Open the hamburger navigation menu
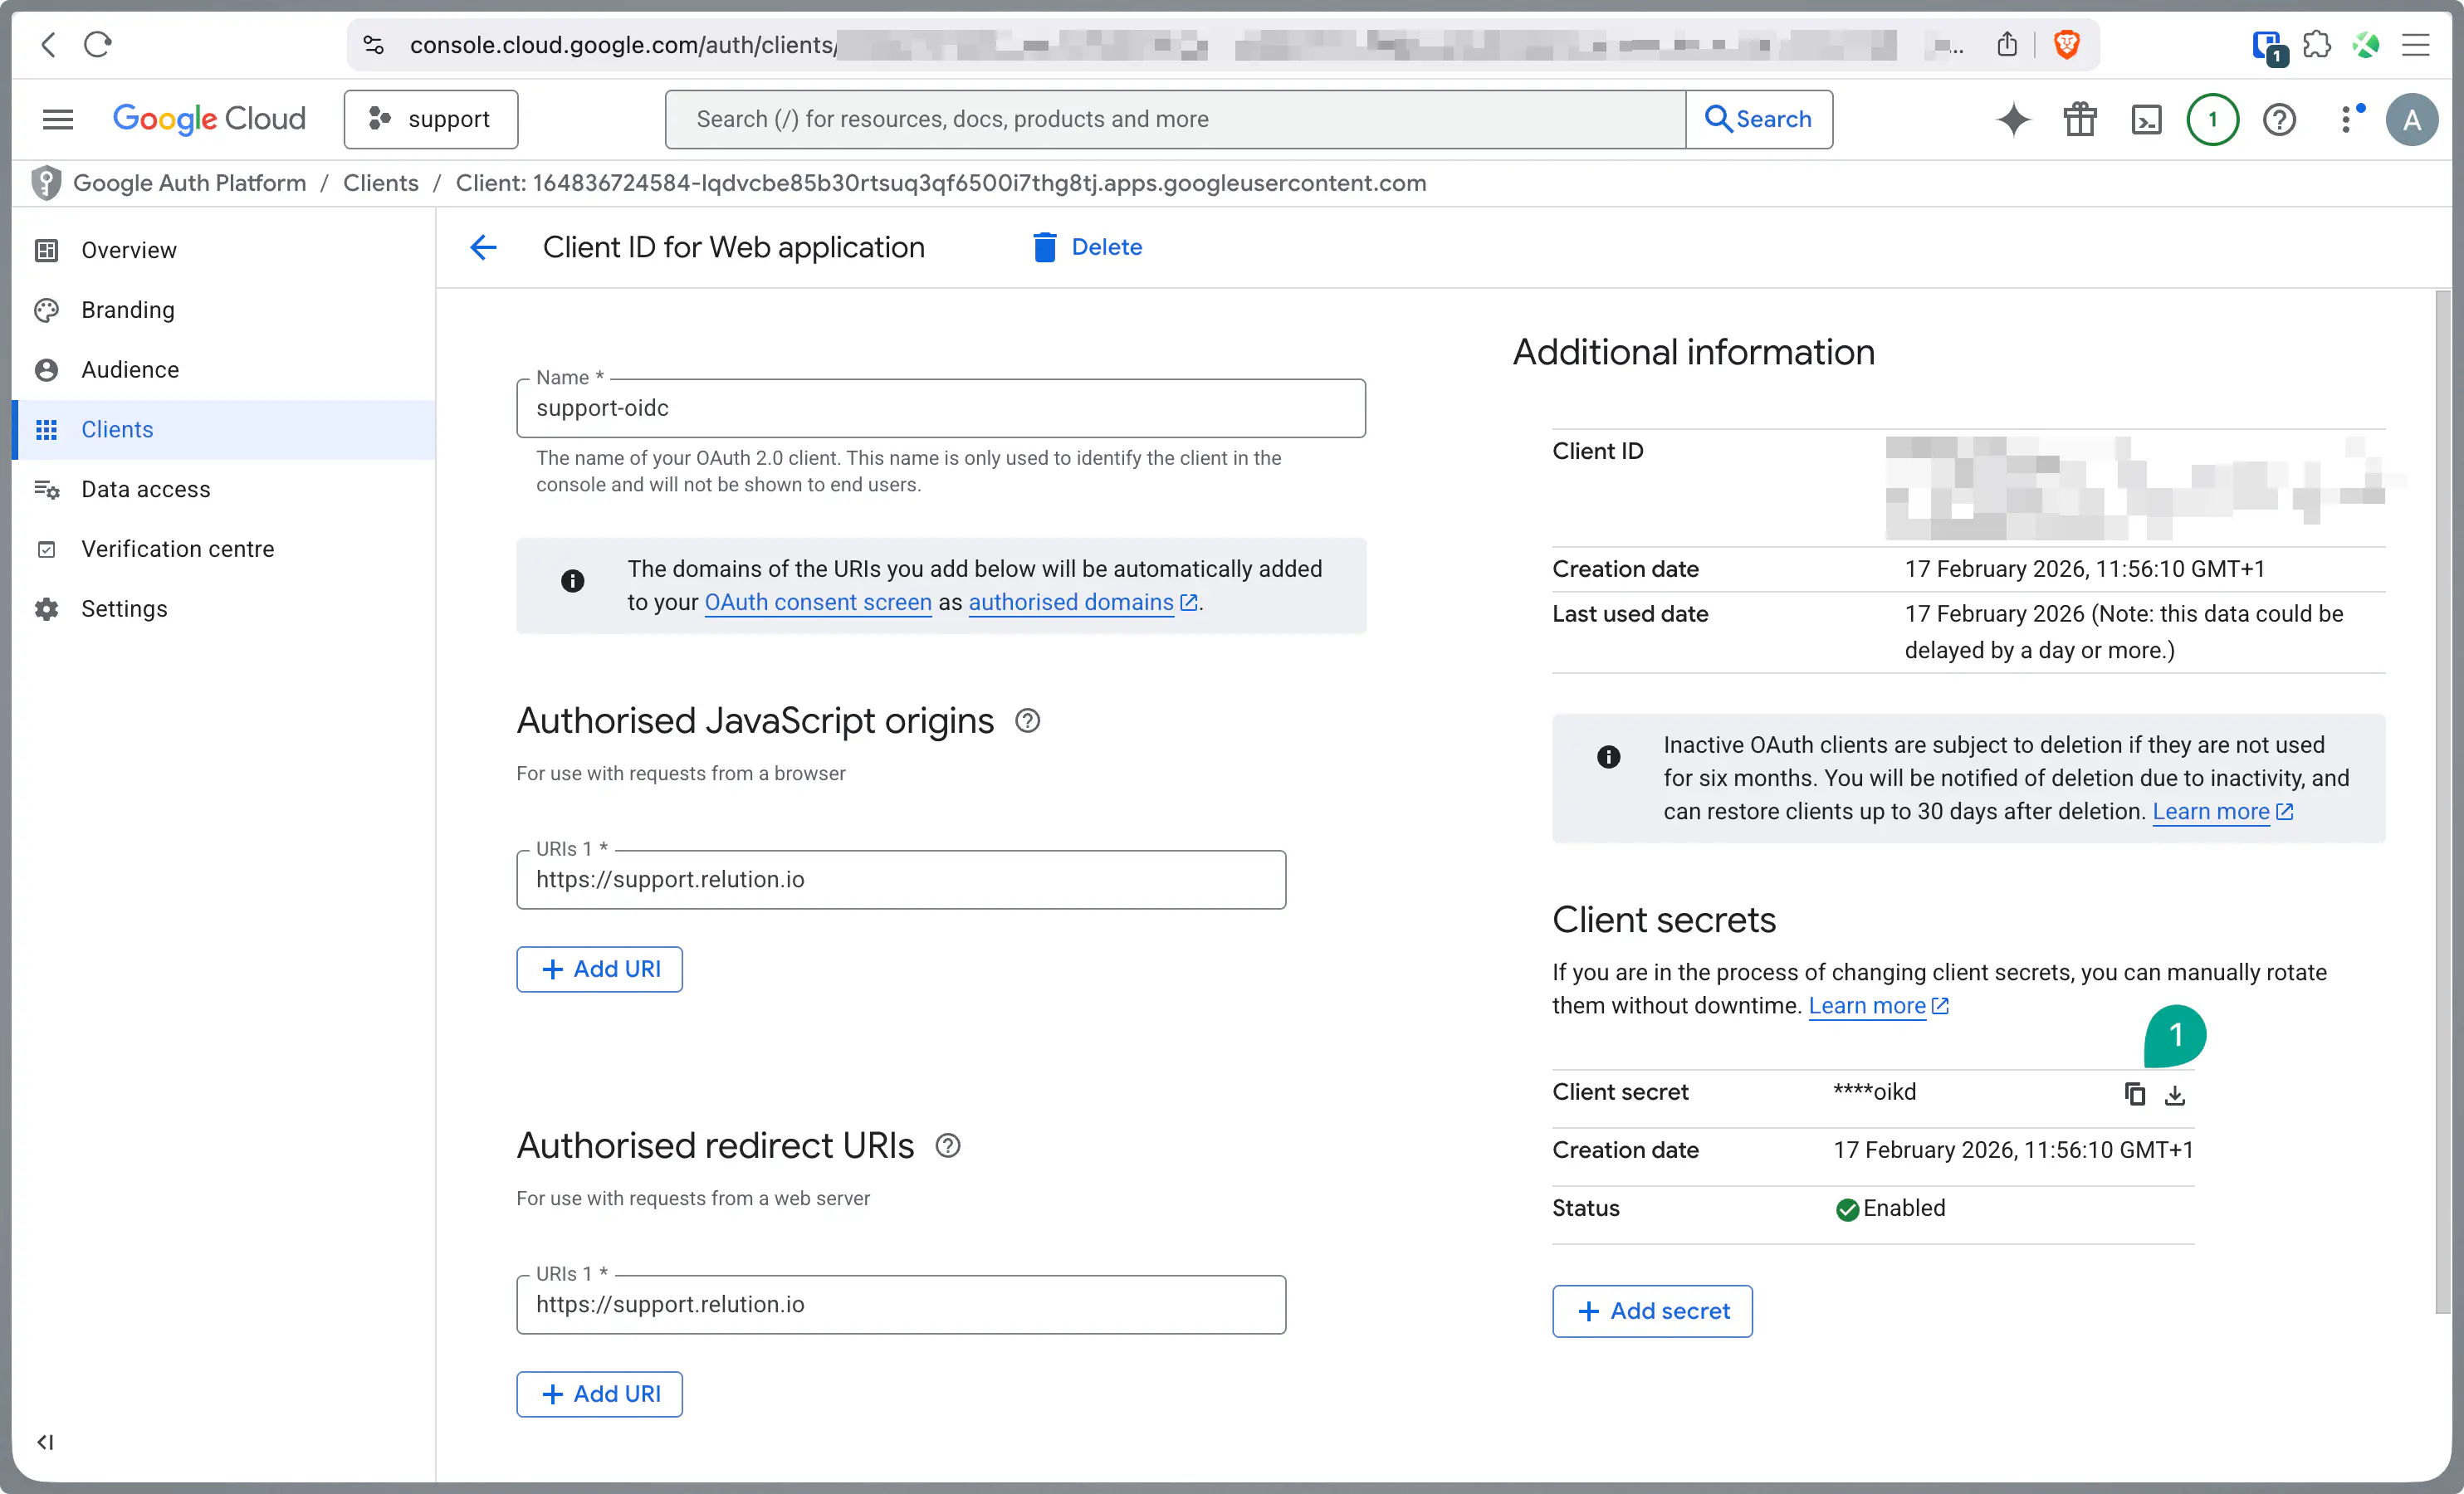The height and width of the screenshot is (1494, 2464). pyautogui.click(x=58, y=119)
